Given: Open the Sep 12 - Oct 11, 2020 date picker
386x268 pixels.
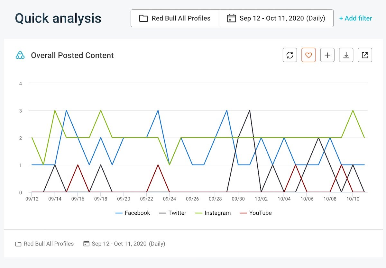Looking at the screenshot, I should 276,18.
